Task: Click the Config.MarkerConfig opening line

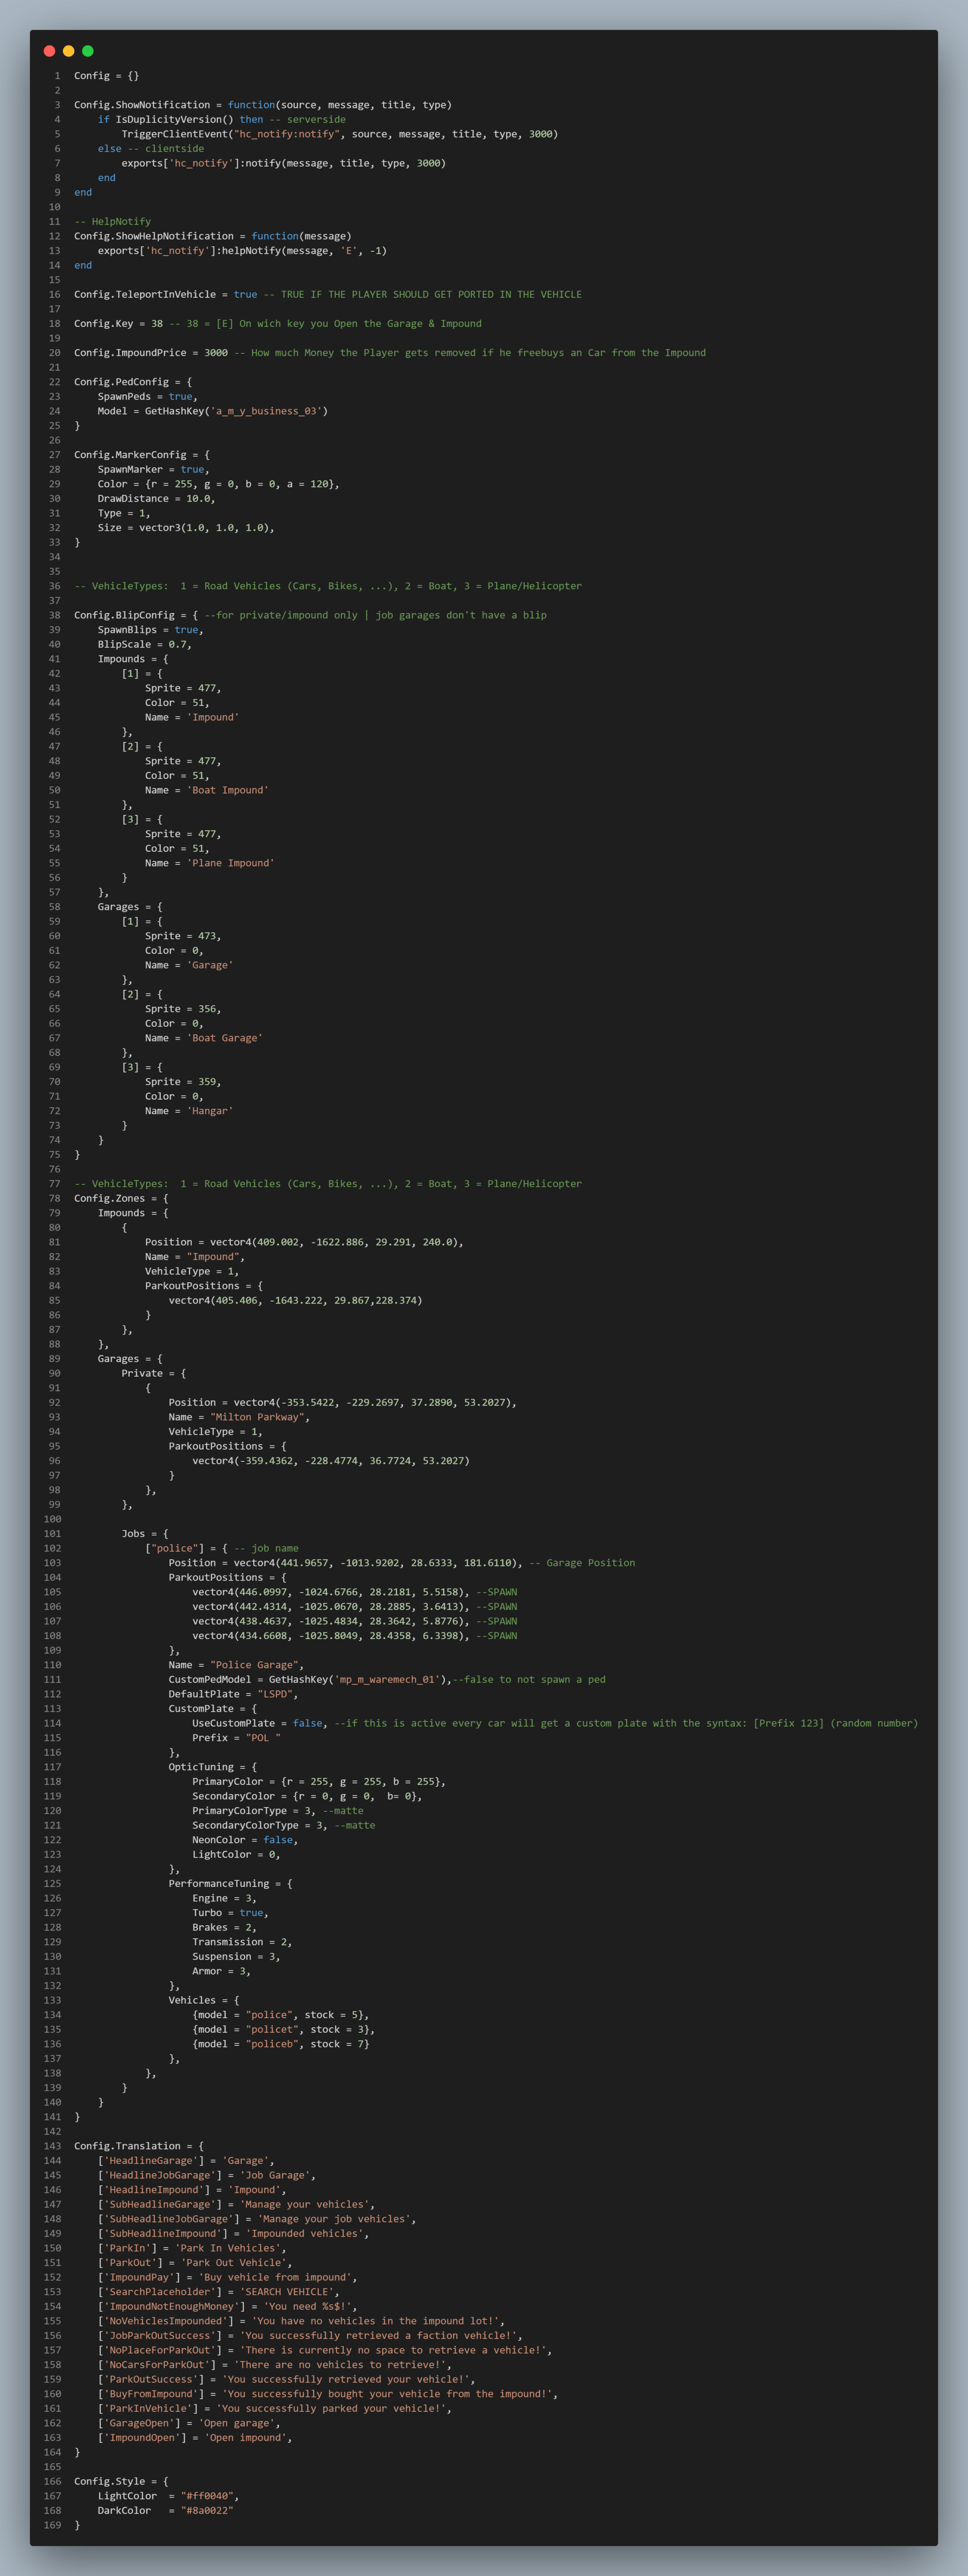Action: 142,455
